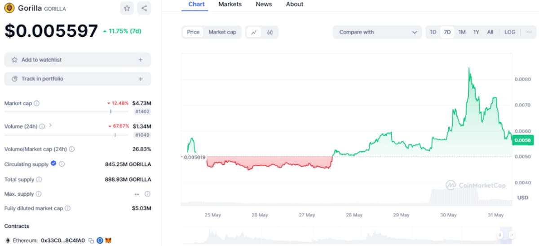Click the 0.005019 opening price label
539x246 pixels.
194,157
